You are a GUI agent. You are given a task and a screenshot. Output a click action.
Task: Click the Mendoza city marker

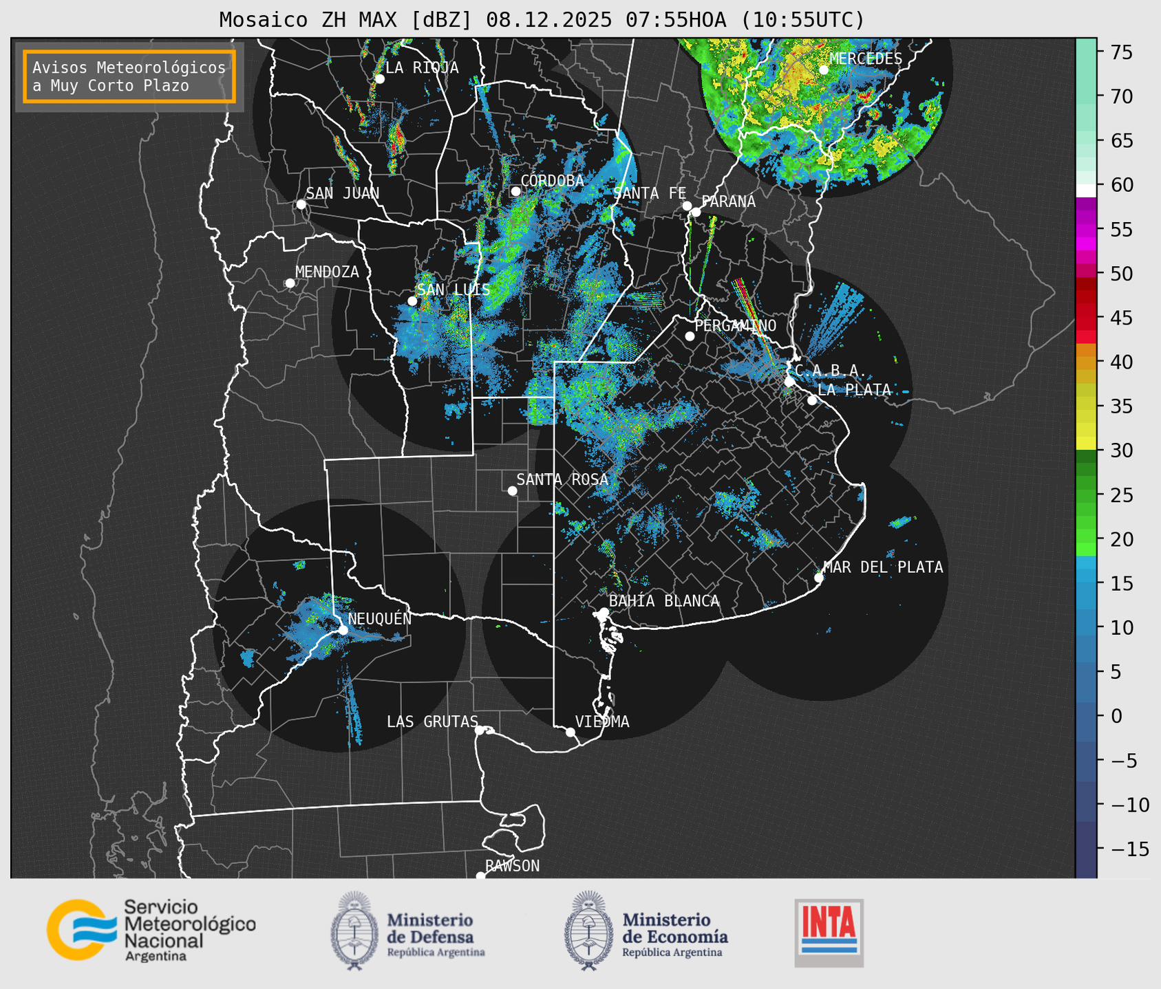(x=290, y=283)
